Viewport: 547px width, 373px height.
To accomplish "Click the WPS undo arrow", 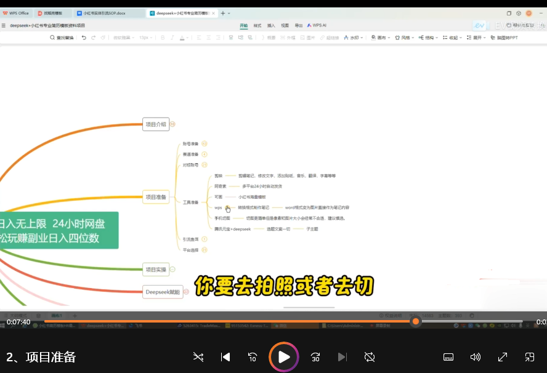I will [x=84, y=38].
